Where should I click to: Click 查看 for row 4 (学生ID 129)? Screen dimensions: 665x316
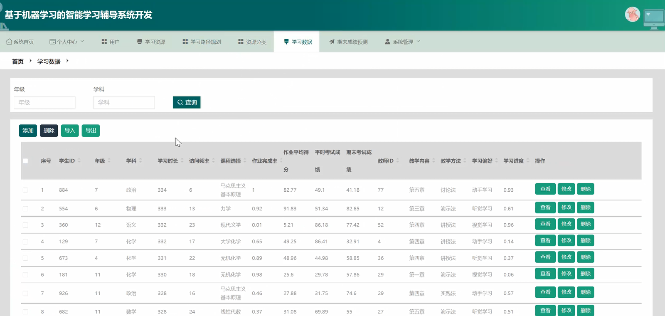pos(545,240)
